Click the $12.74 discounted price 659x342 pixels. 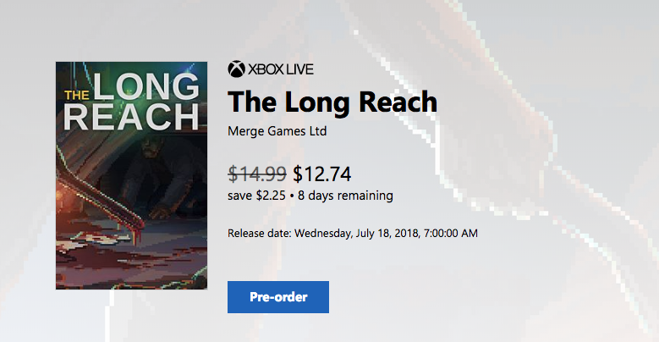[x=321, y=174]
